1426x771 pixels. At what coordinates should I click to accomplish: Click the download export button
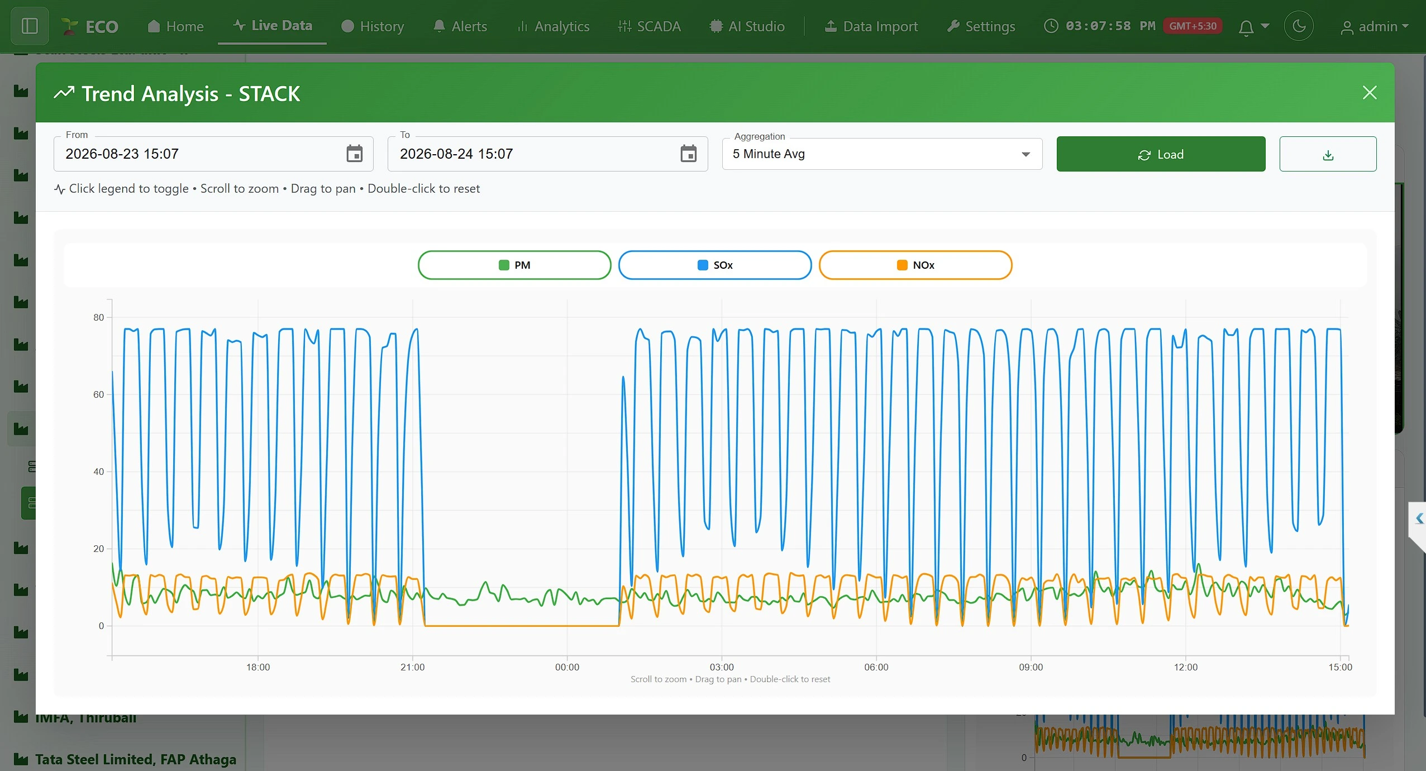pyautogui.click(x=1328, y=154)
